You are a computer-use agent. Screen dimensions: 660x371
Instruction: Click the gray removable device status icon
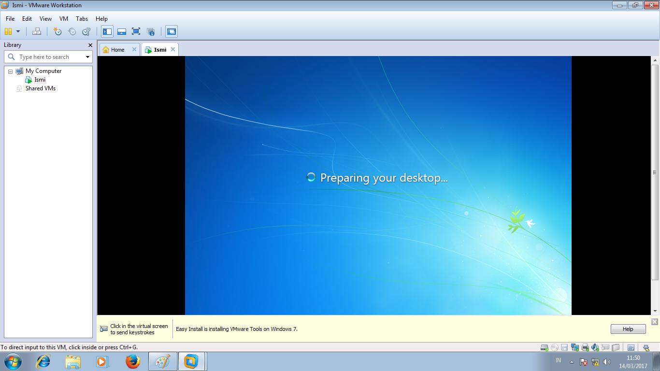coord(616,347)
